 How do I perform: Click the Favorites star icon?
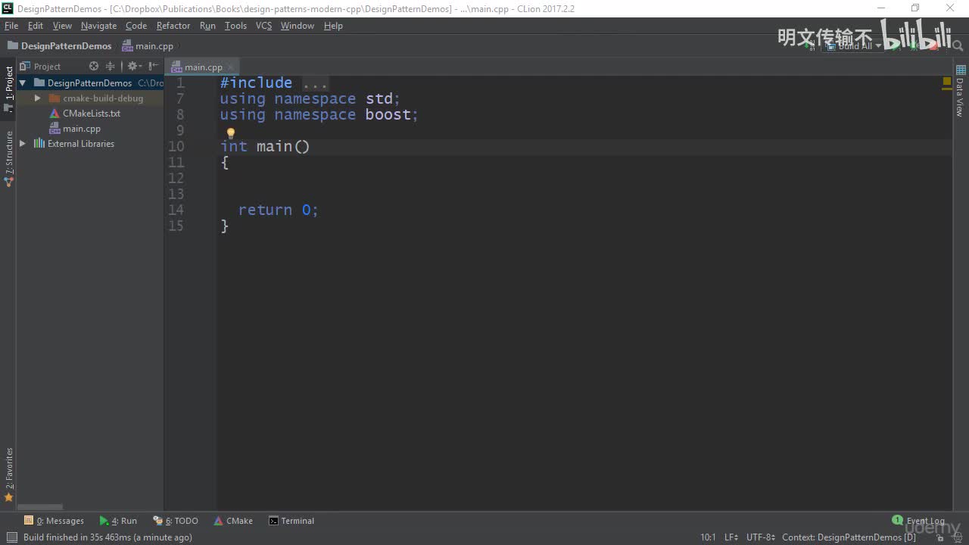(9, 497)
